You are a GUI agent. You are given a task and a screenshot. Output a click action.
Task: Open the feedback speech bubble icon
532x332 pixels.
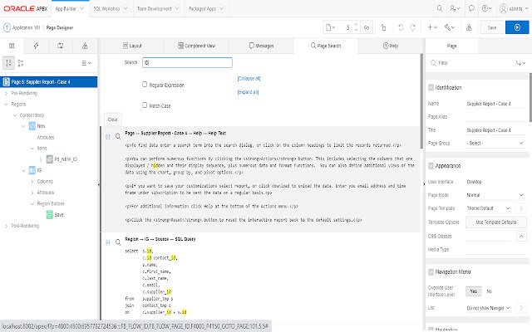471,8
